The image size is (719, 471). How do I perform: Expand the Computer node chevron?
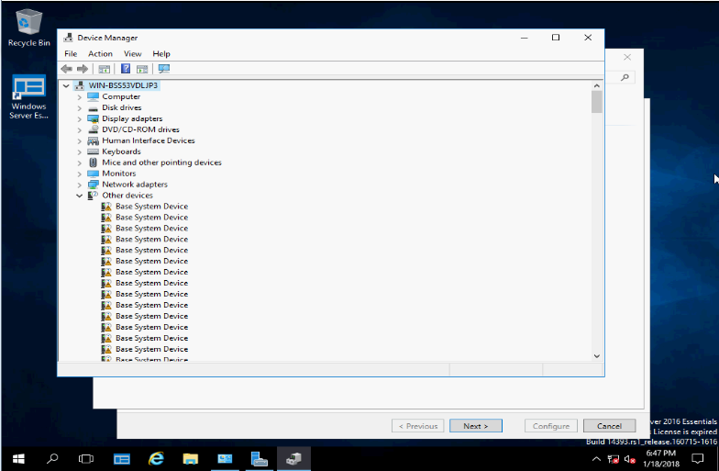(x=79, y=97)
